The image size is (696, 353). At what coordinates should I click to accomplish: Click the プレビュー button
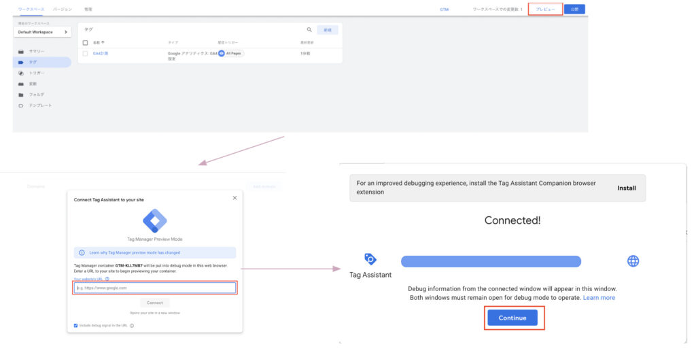pyautogui.click(x=545, y=10)
